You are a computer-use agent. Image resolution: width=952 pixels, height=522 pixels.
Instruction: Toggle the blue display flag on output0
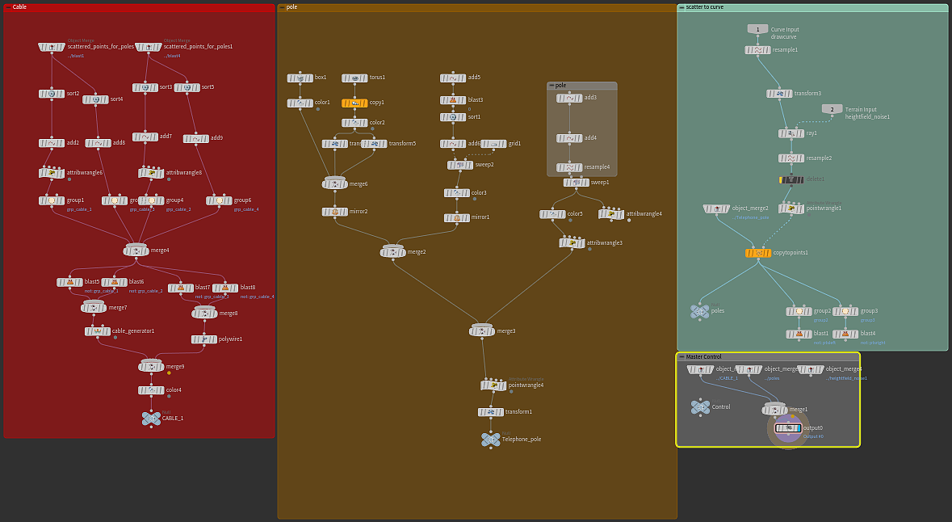pyautogui.click(x=799, y=428)
